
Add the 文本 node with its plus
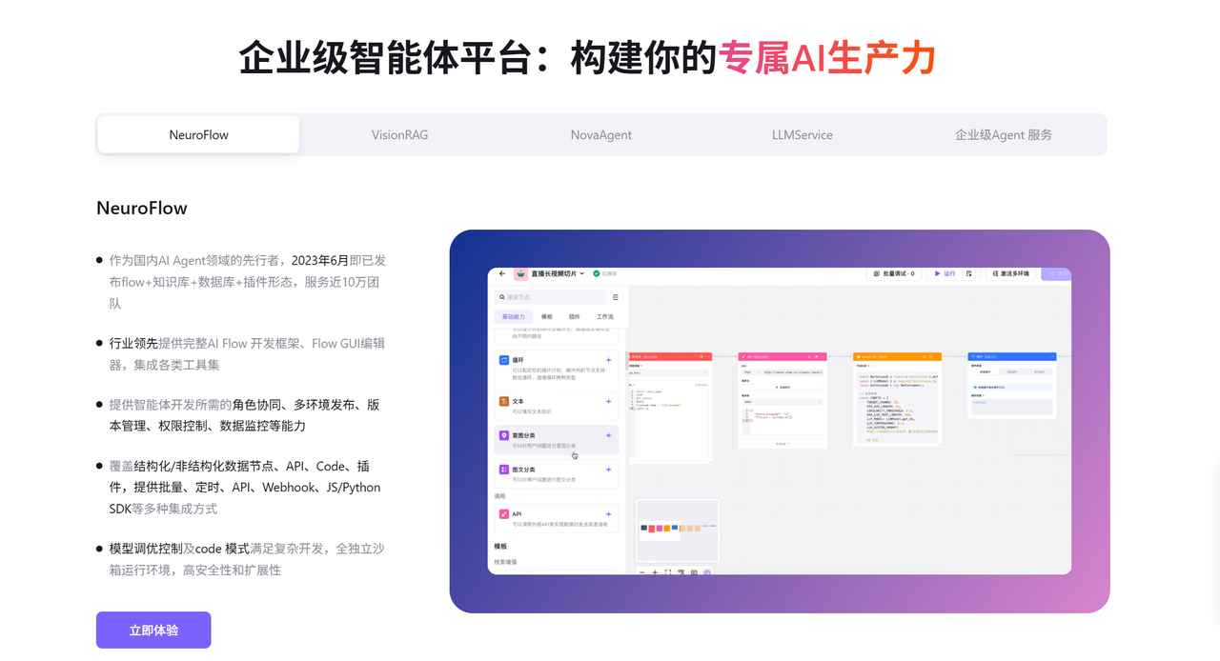pyautogui.click(x=608, y=401)
